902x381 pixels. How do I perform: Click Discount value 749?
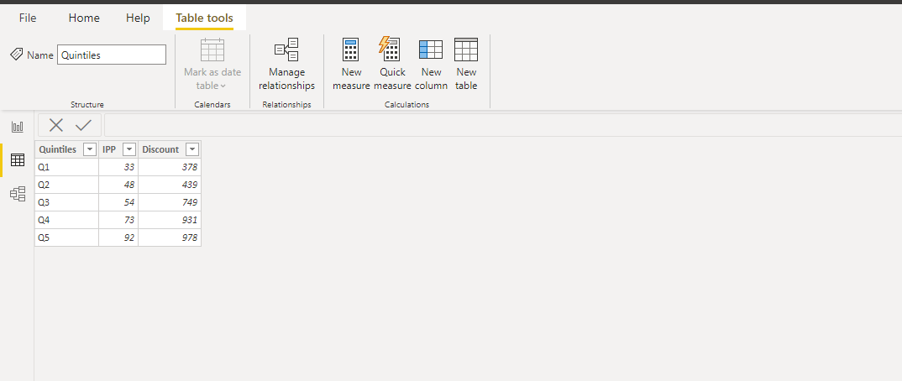[x=170, y=202]
